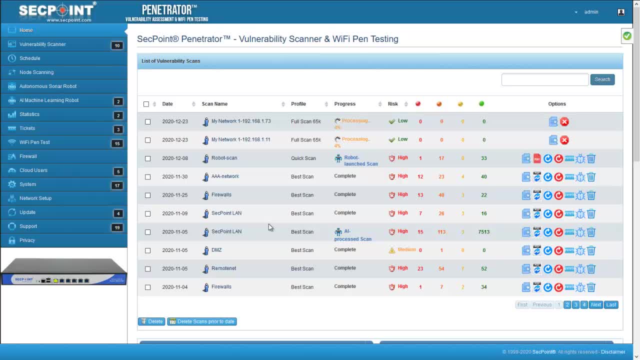Screen dimensions: 640x360
Task: Open the Firewall sidebar item
Action: pos(63,156)
